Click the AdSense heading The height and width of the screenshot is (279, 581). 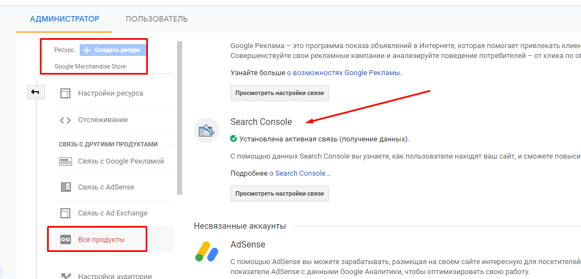point(248,245)
